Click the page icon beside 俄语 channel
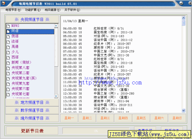This screenshot has height=139, width=192. [x=8, y=37]
